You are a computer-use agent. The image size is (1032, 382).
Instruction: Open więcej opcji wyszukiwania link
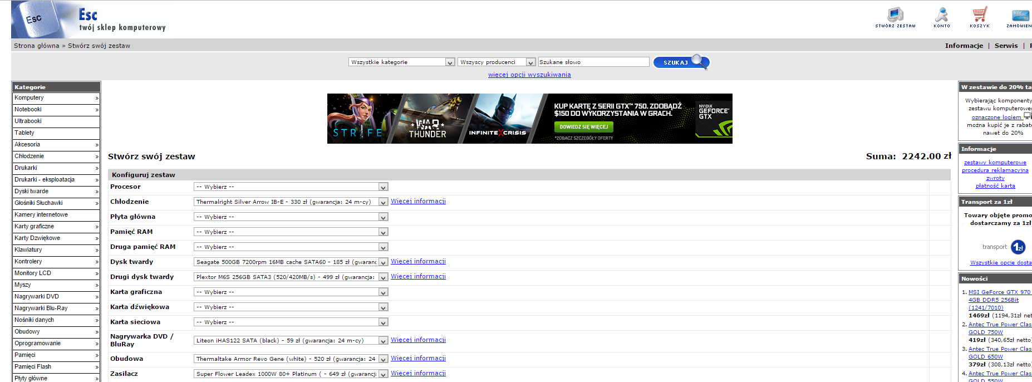click(x=529, y=75)
